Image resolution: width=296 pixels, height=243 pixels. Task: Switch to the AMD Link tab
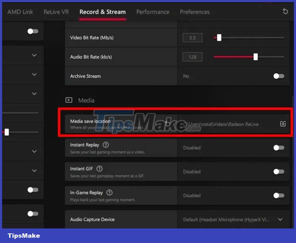pos(20,12)
